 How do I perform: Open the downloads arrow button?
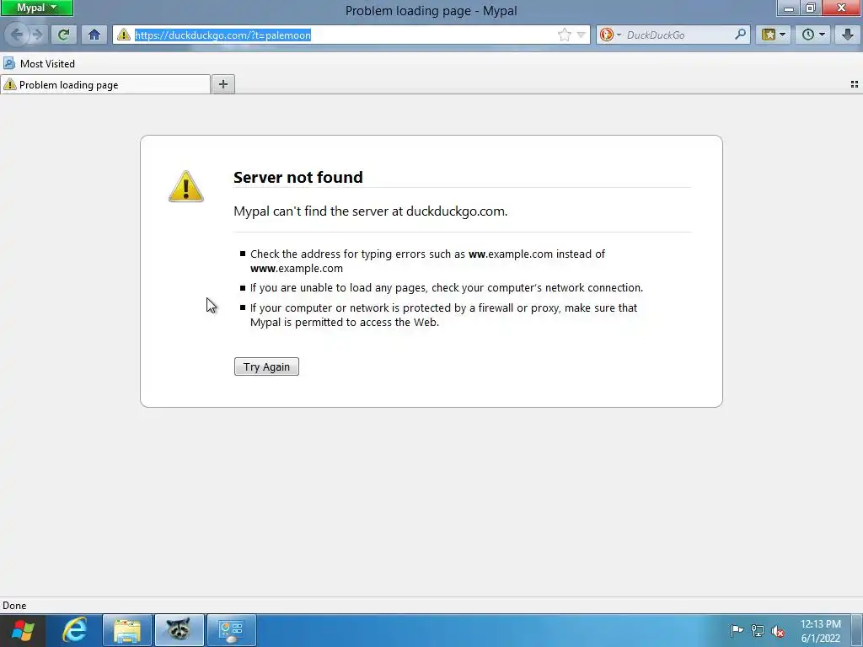(848, 35)
